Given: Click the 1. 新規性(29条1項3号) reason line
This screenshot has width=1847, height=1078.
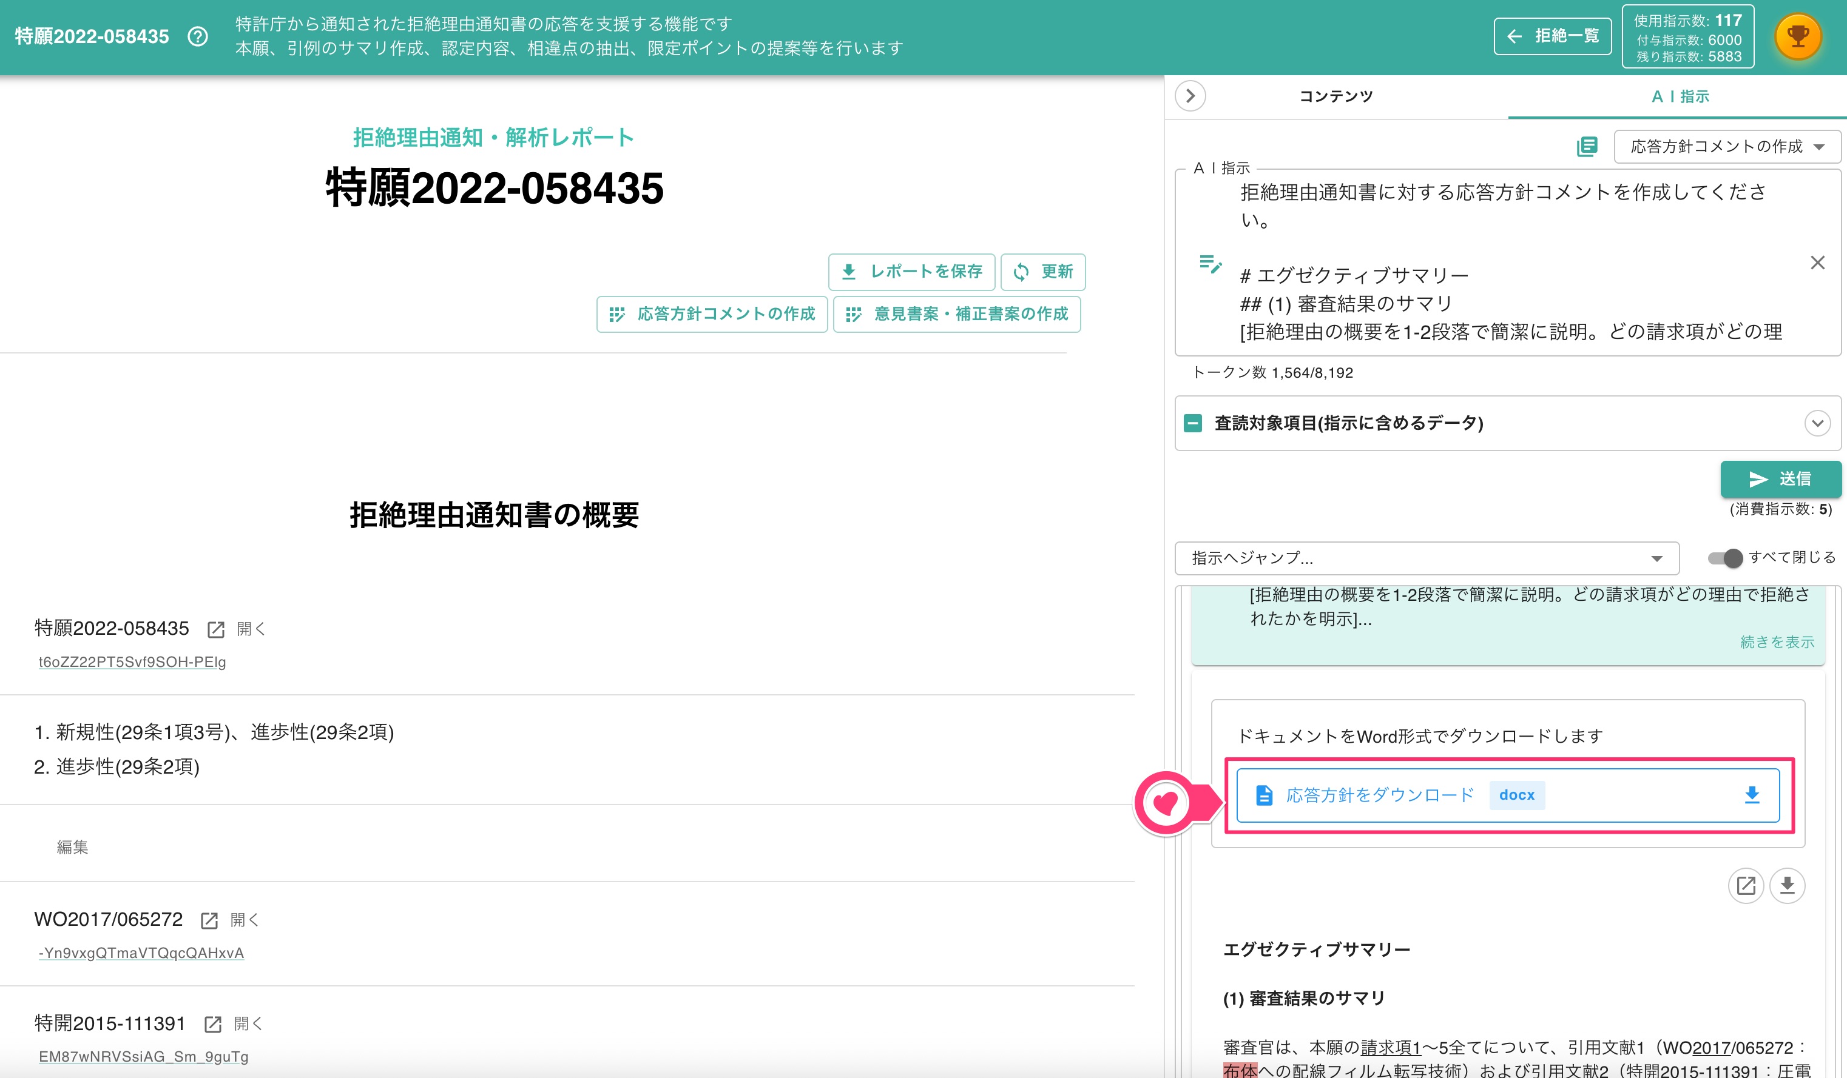Looking at the screenshot, I should pyautogui.click(x=214, y=732).
